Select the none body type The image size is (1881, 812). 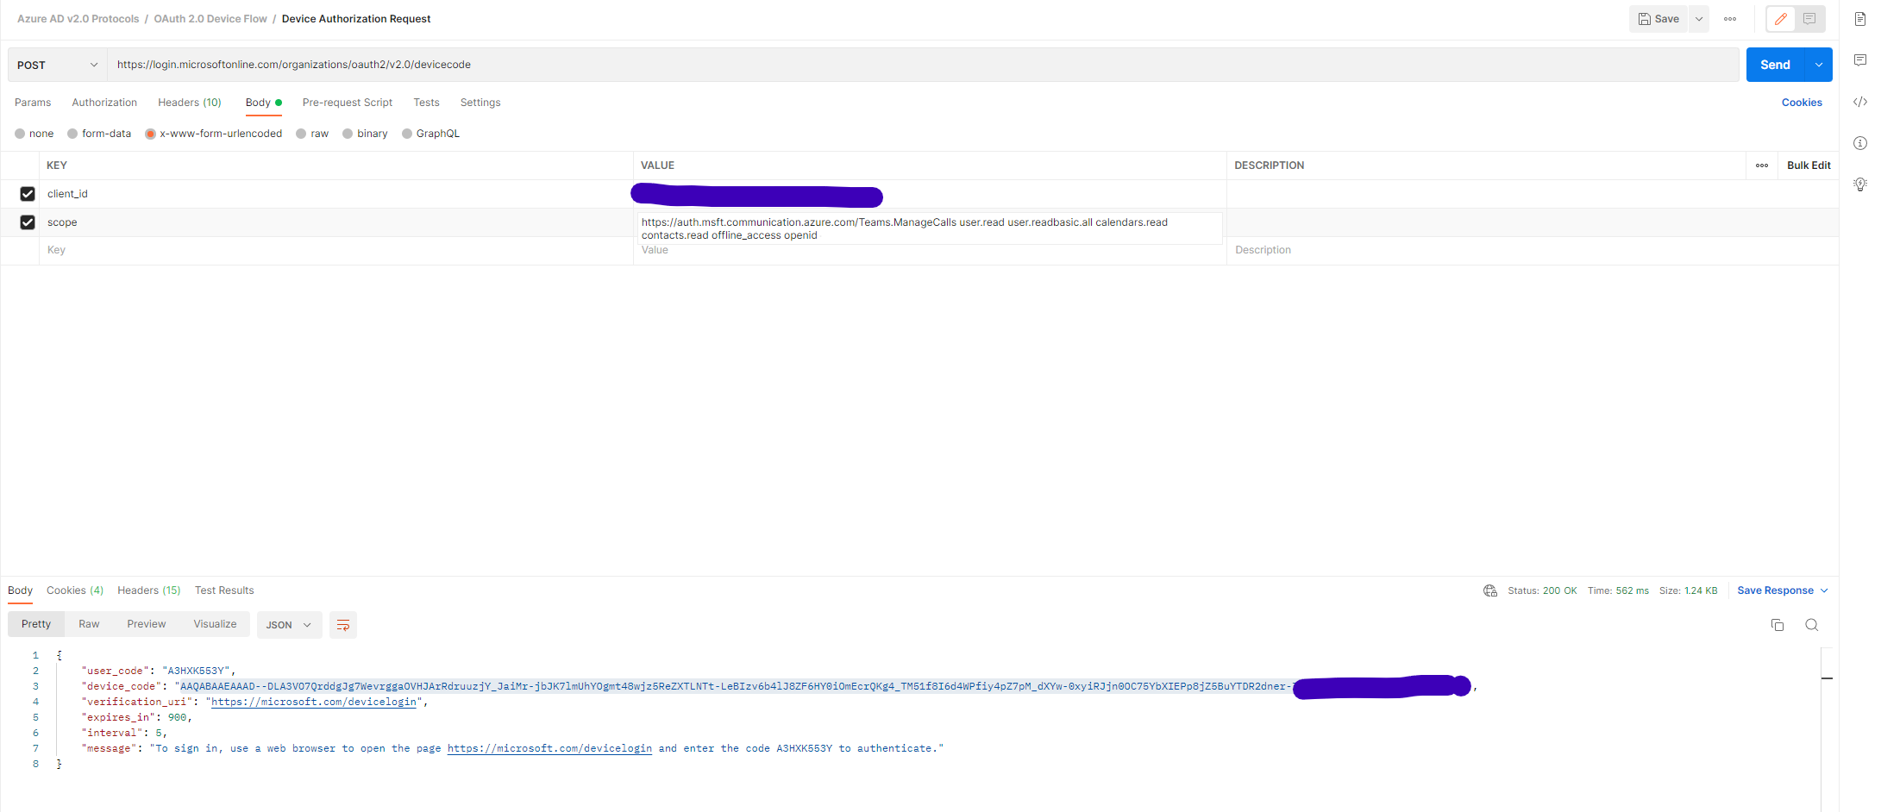coord(34,134)
